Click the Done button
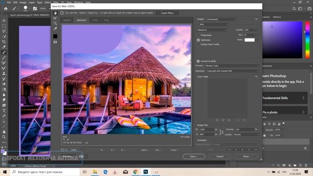The width and height of the screenshot is (313, 176). pyautogui.click(x=246, y=156)
